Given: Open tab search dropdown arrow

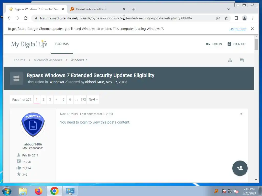Looking at the screenshot, I should (228, 9).
